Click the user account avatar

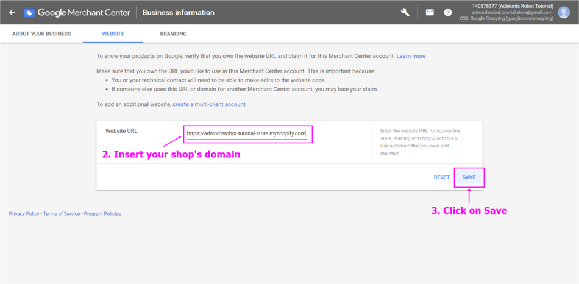tap(564, 12)
